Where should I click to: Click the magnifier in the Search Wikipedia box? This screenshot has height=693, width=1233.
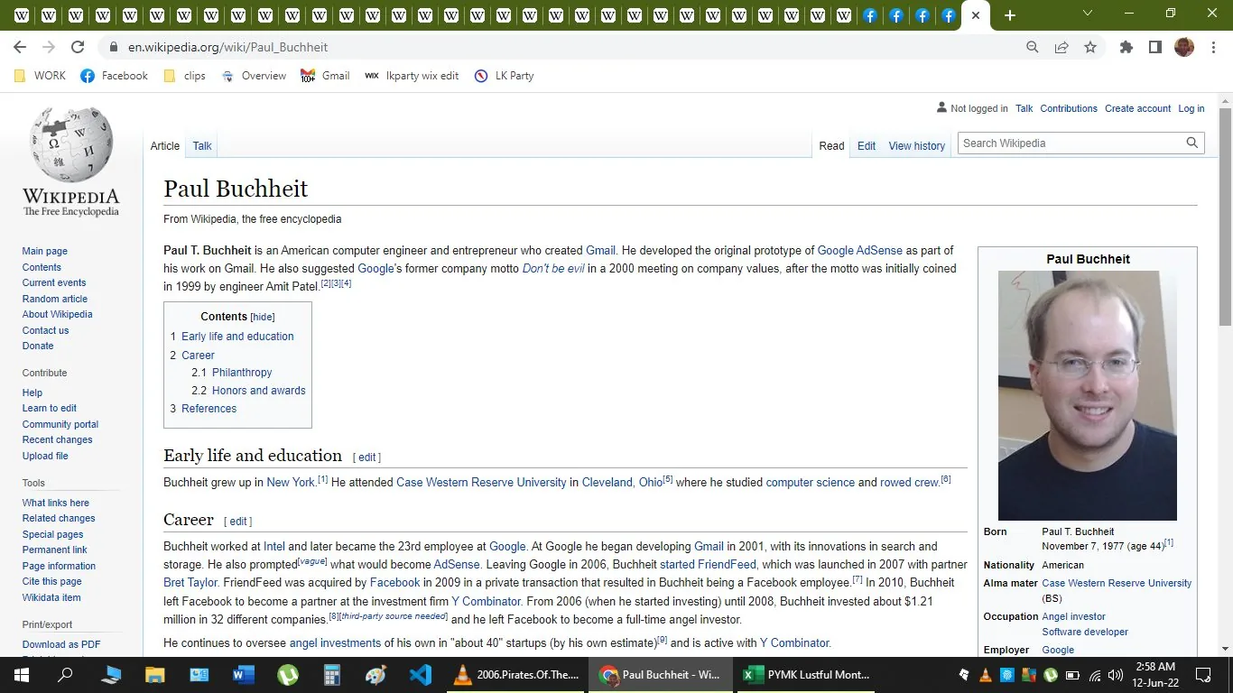tap(1191, 143)
